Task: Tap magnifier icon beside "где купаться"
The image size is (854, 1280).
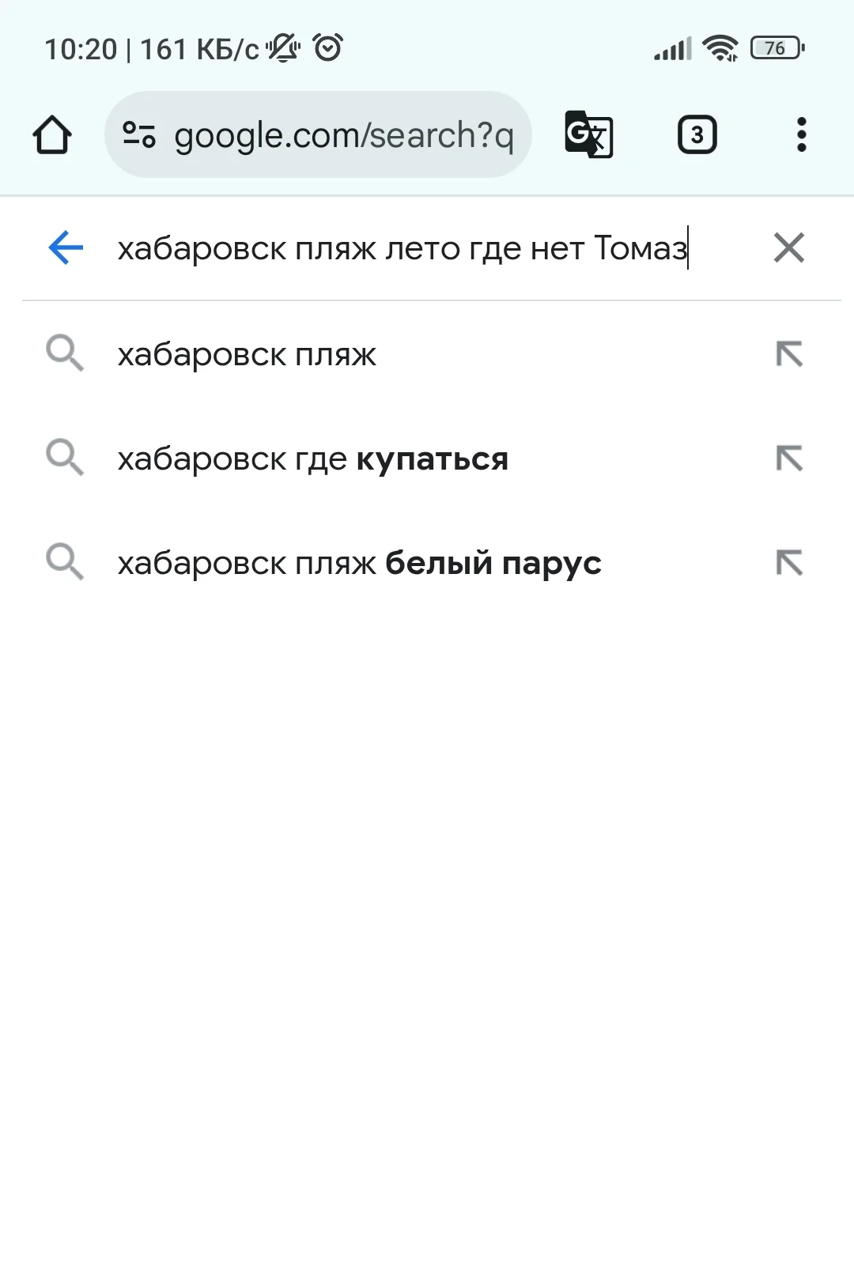Action: pyautogui.click(x=65, y=457)
